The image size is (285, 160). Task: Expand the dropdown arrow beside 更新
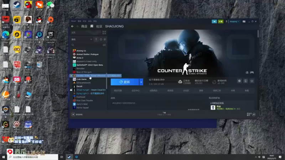[141, 82]
